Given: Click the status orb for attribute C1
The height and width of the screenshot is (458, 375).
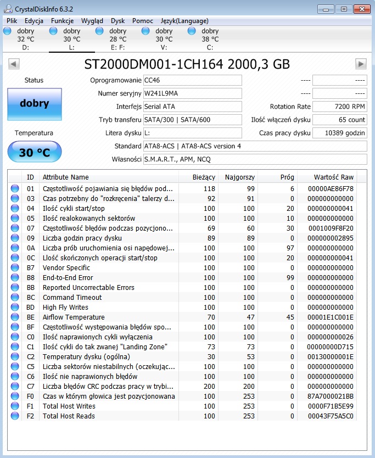Looking at the screenshot, I should [15, 347].
